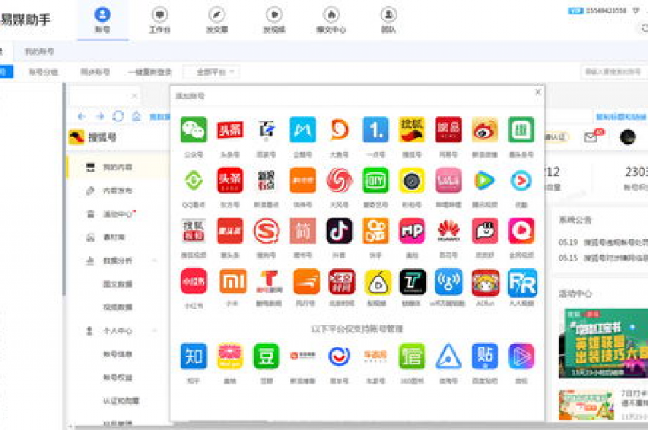Go forward with the embedded browser arrow
This screenshot has width=648, height=430.
100,116
